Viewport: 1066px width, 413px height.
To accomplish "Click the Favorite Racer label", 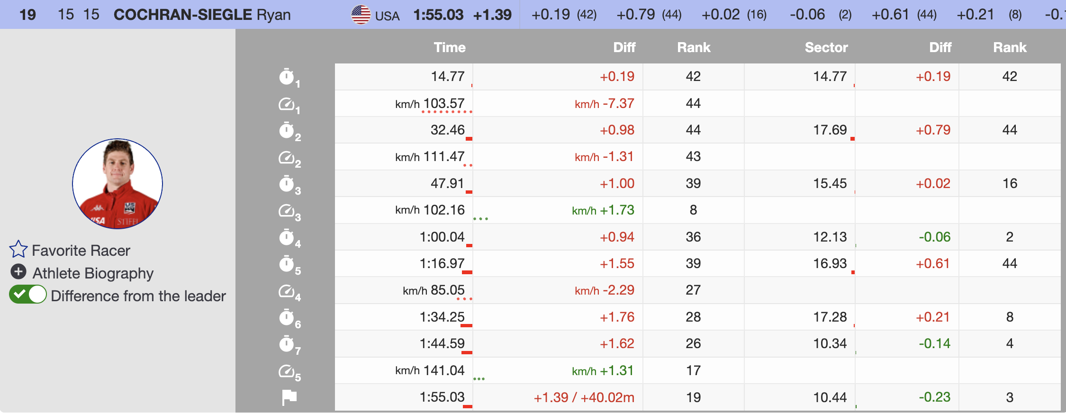I will 81,251.
